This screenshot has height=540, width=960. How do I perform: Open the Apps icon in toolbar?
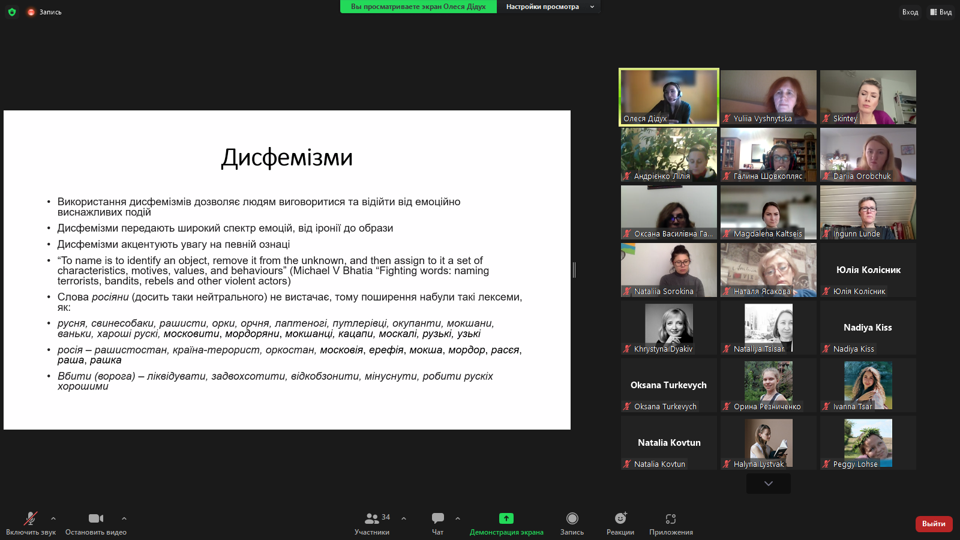click(x=671, y=518)
